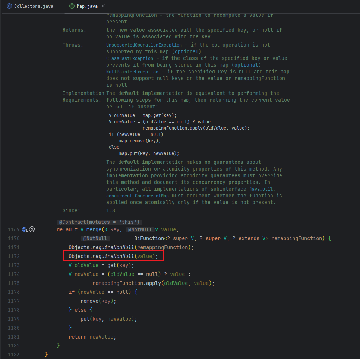Click the @Contract(mutates = "this") inlay hint
Image resolution: width=360 pixels, height=359 pixels.
pyautogui.click(x=99, y=222)
